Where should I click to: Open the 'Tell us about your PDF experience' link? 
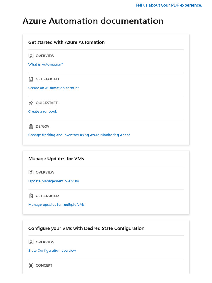pyautogui.click(x=169, y=5)
